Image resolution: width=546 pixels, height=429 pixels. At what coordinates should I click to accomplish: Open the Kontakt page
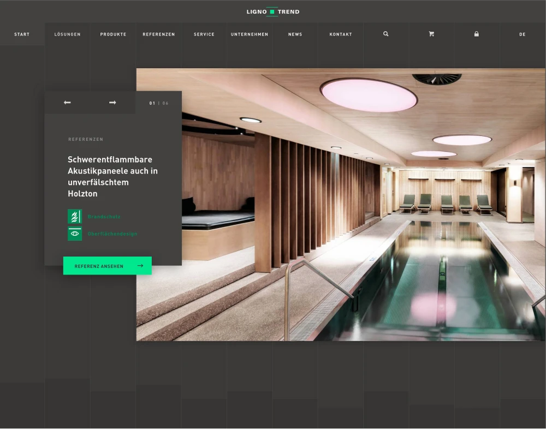click(341, 34)
